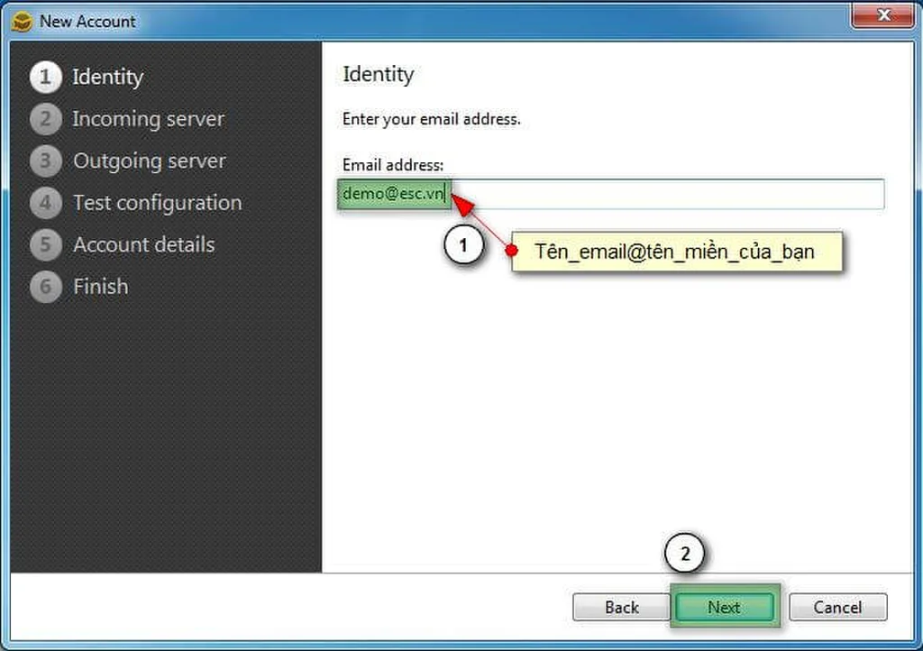Click the step 2 circle beside Incoming server
Screen dimensions: 923x651
46,119
